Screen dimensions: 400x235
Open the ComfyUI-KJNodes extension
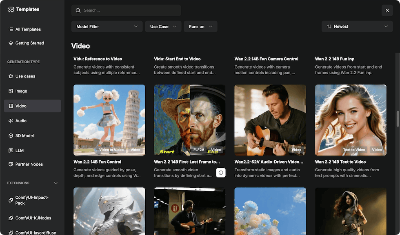coord(33,218)
